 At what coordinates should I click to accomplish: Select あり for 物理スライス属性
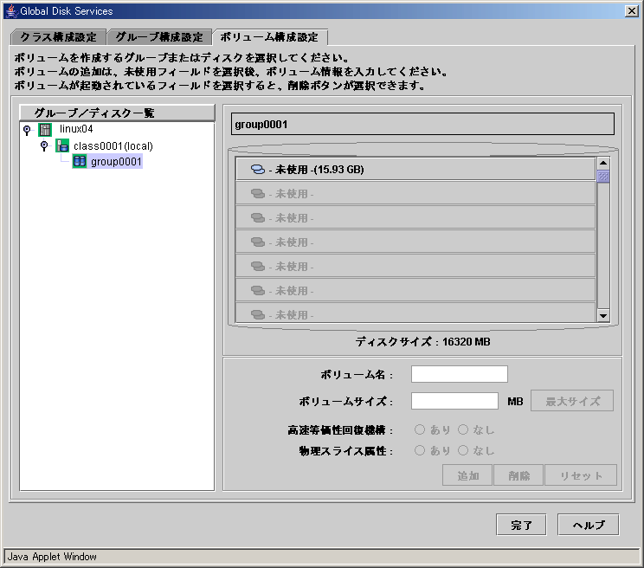[419, 450]
